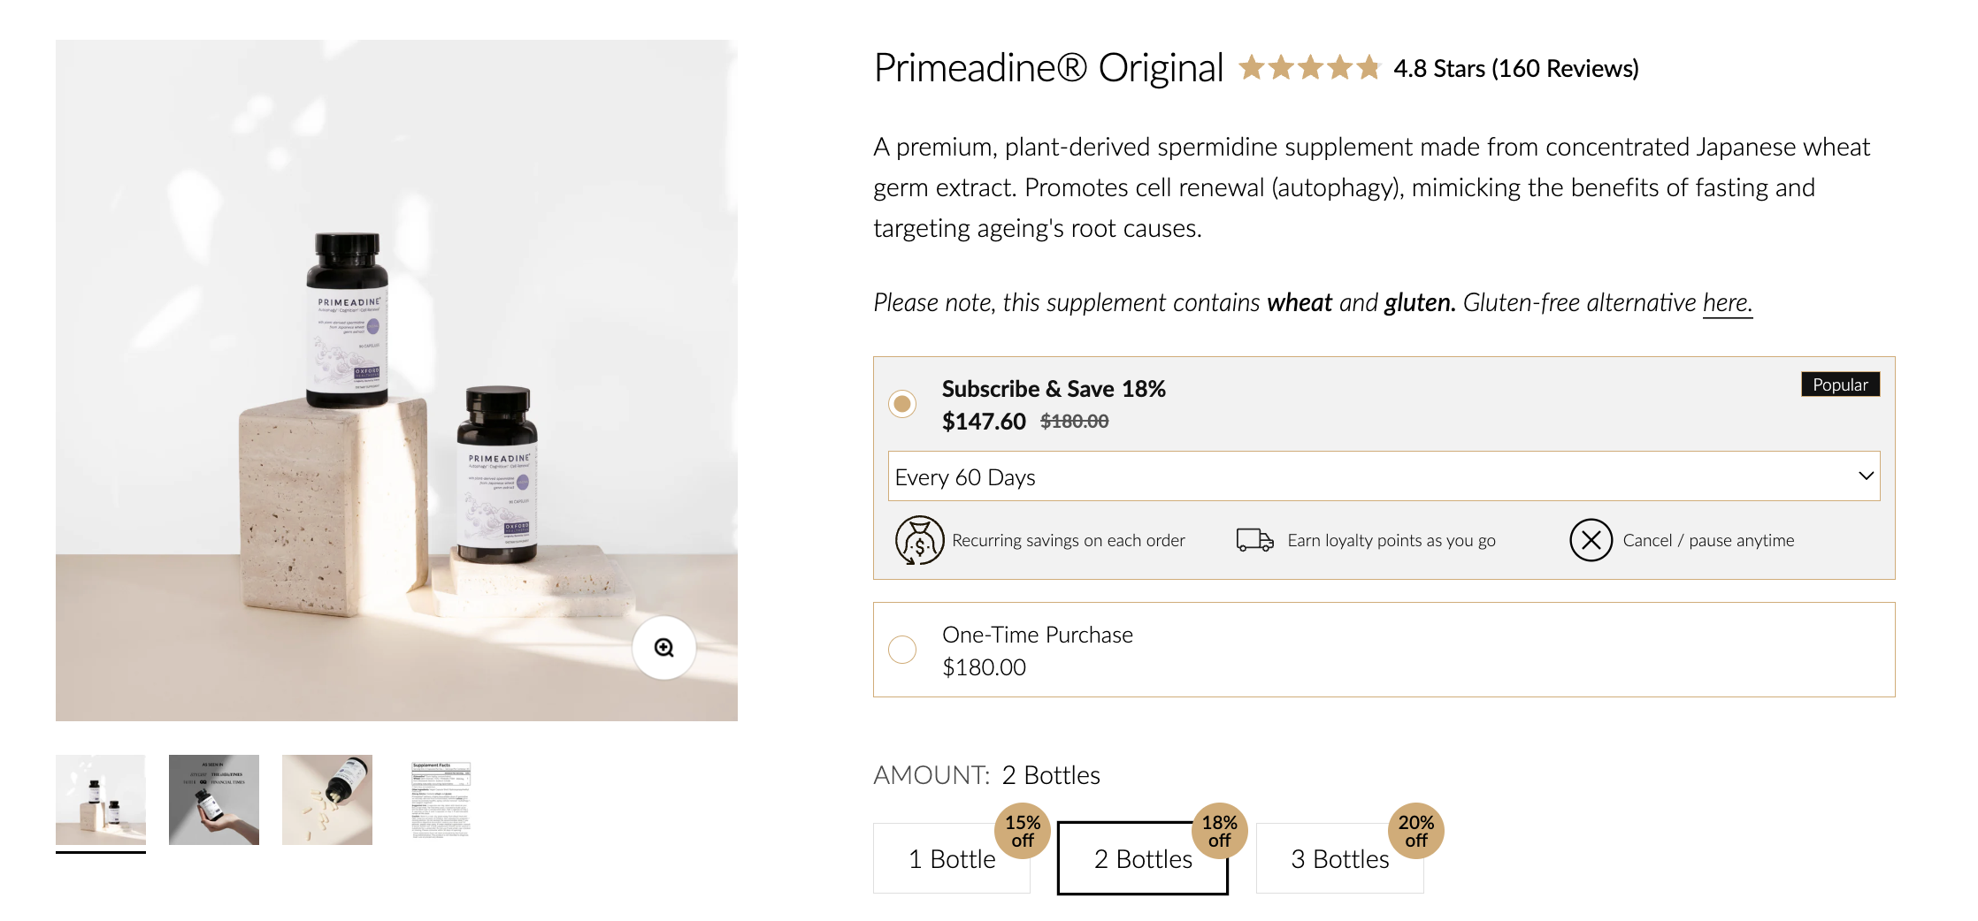Open the gluten-free alternative 'here' link
This screenshot has height=921, width=1978.
(x=1727, y=303)
